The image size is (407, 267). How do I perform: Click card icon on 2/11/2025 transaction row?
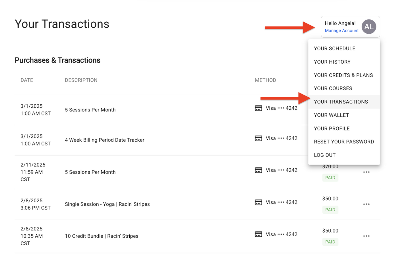coord(258,170)
